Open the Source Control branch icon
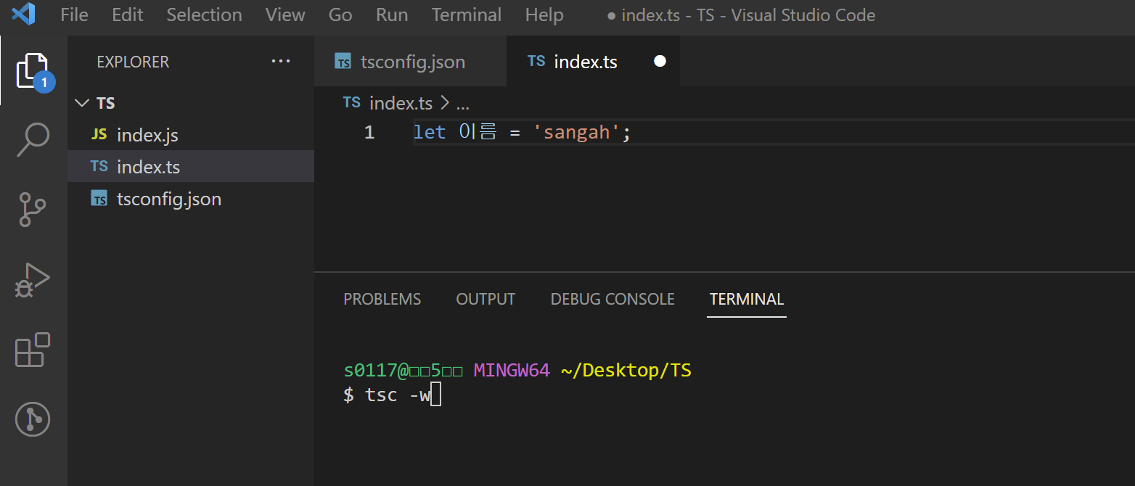The image size is (1135, 486). click(x=33, y=210)
